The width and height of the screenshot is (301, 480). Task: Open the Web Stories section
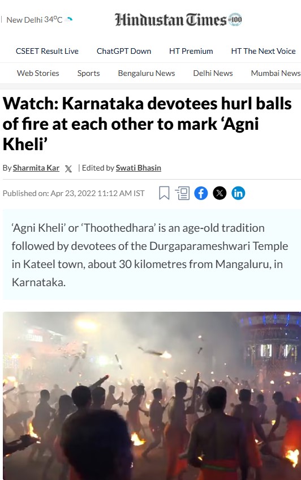[x=38, y=73]
